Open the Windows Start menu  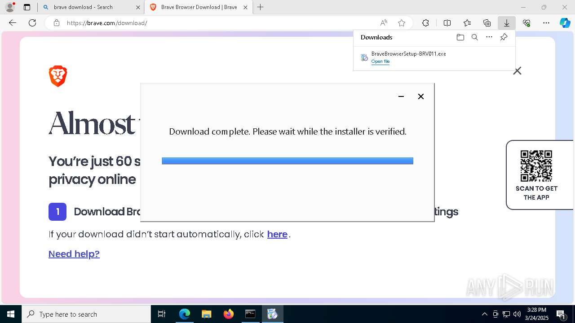click(x=11, y=314)
